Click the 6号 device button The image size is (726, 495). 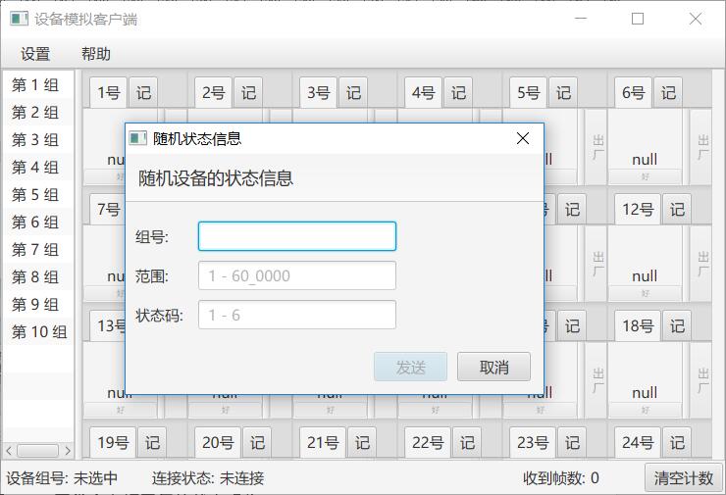coord(634,92)
